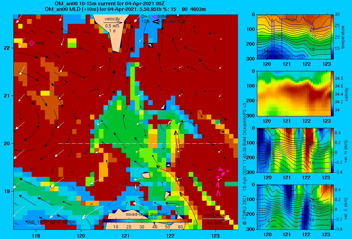
Task: Click the '0m' depth legend label
Action: point(145,17)
